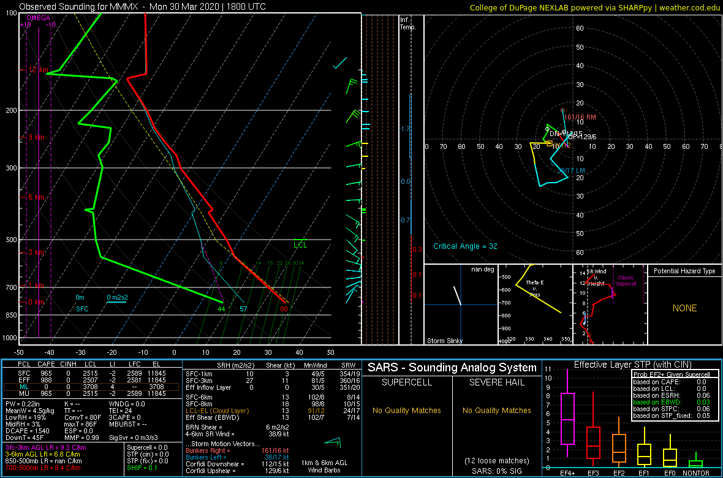This screenshot has width=723, height=478.
Task: Click the green LCL label on skew-T
Action: [300, 245]
